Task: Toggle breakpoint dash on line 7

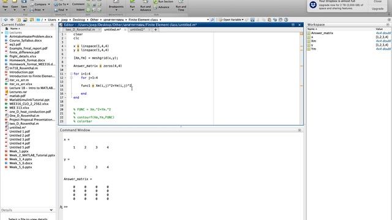Action: [x=66, y=58]
